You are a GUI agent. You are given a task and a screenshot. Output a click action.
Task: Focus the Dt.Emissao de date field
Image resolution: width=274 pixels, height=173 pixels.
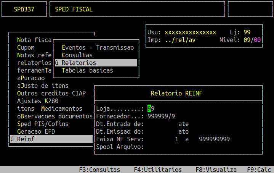[160, 131]
